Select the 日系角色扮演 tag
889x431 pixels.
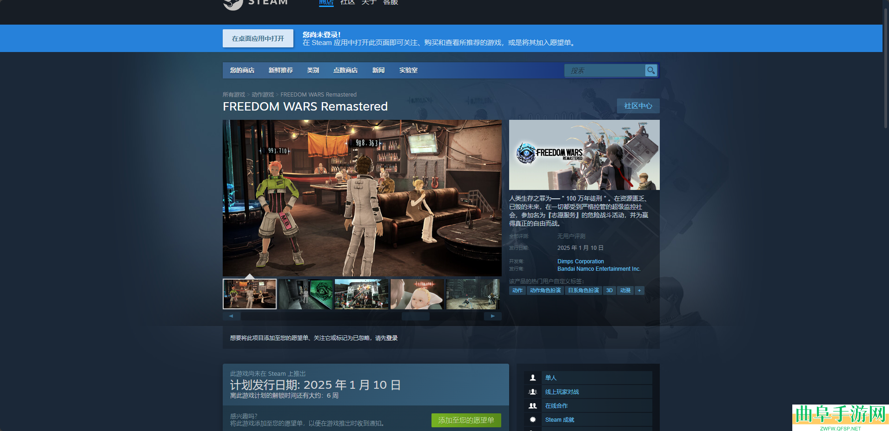pyautogui.click(x=584, y=291)
